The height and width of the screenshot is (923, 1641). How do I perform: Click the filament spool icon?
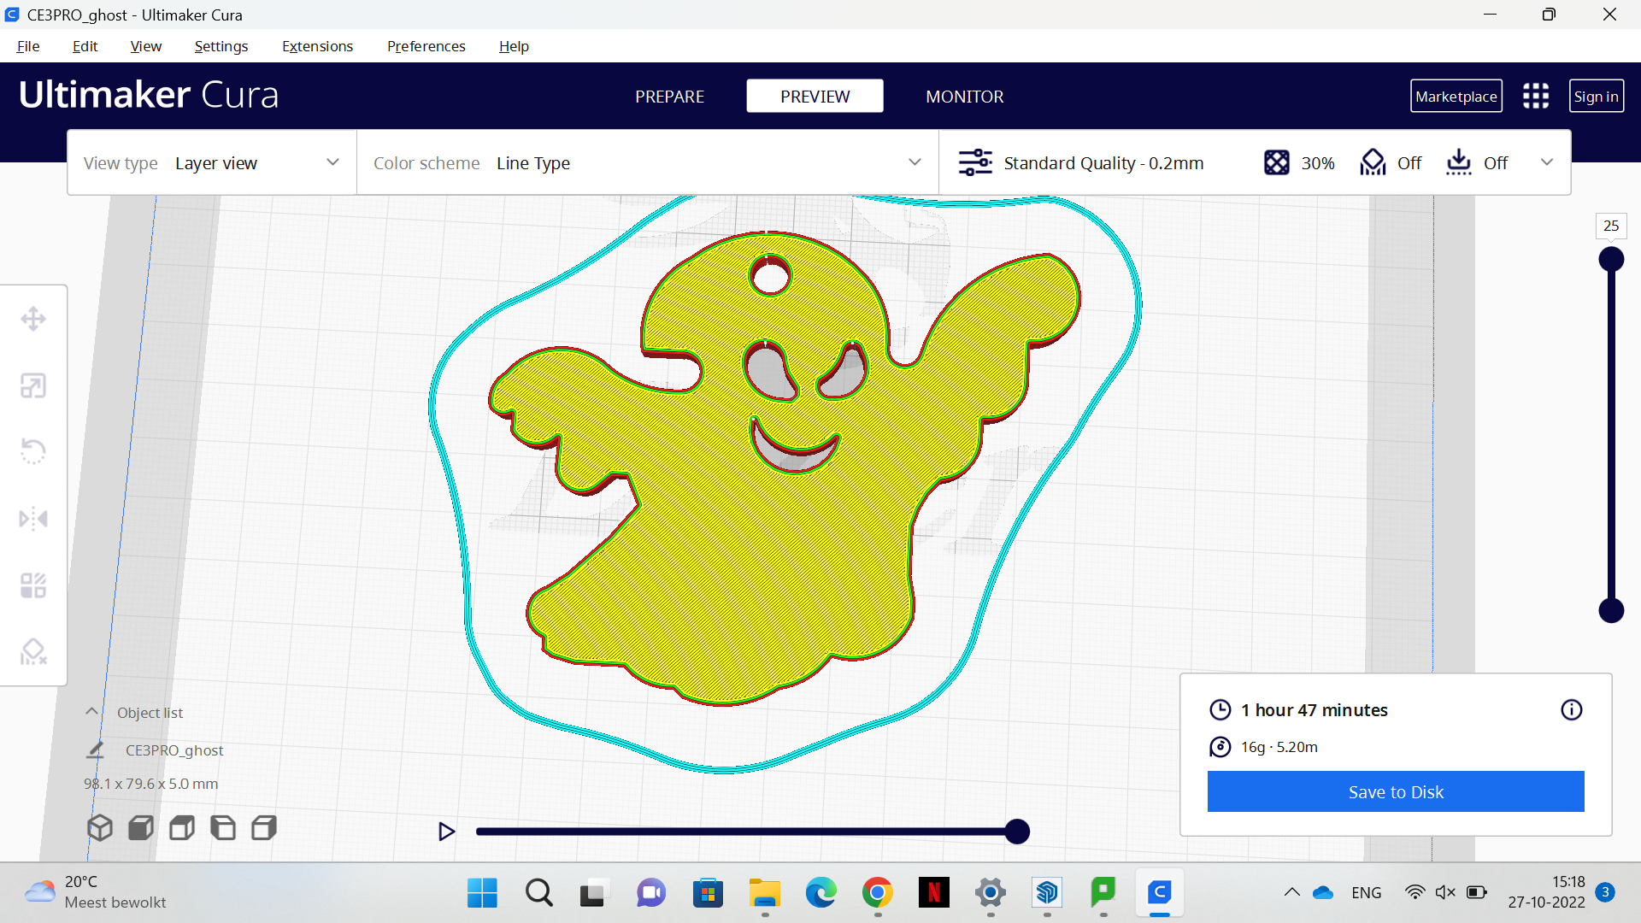pos(1220,747)
